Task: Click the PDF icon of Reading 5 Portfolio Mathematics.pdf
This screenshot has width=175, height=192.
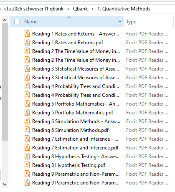Action: click(27, 113)
